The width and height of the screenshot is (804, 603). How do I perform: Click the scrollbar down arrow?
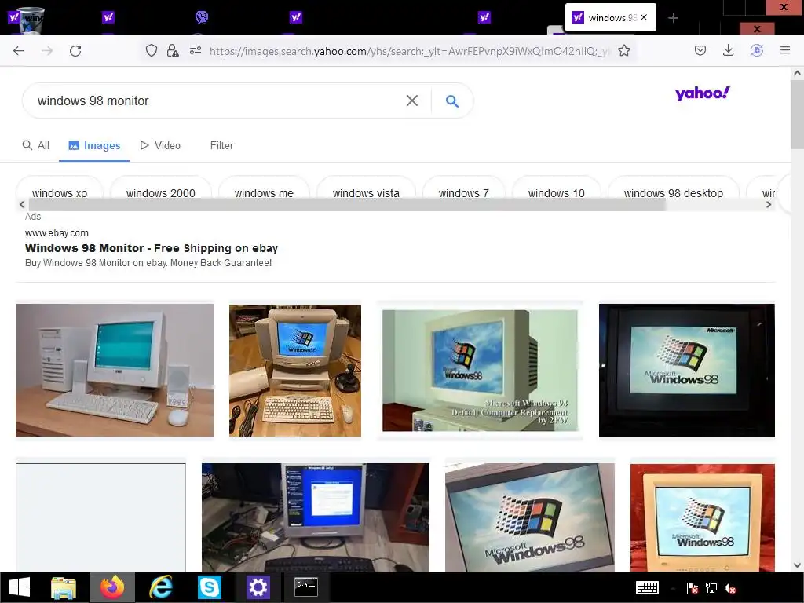click(798, 565)
